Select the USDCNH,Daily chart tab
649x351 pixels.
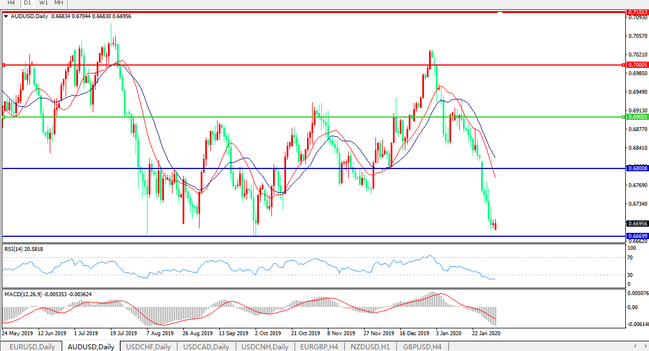pyautogui.click(x=266, y=346)
